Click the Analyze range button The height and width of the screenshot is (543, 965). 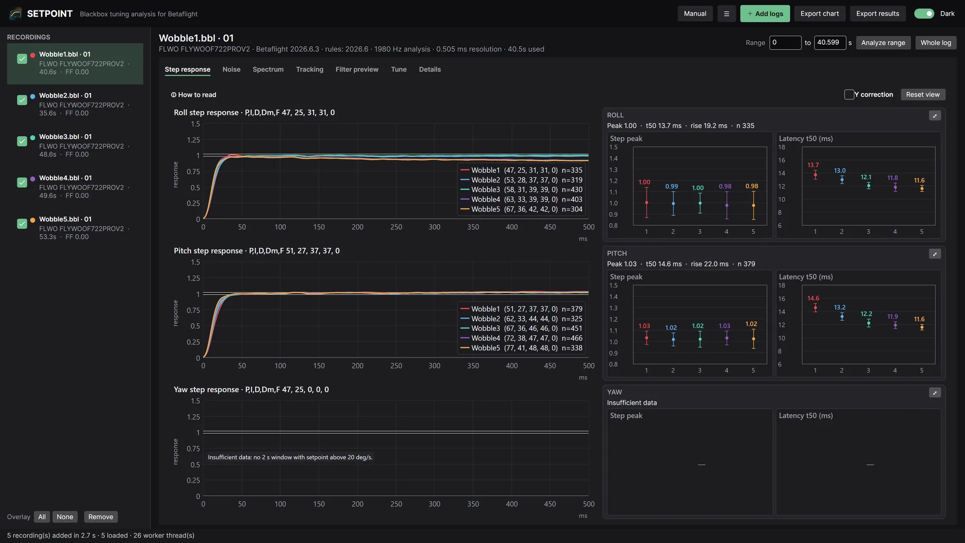coord(883,43)
